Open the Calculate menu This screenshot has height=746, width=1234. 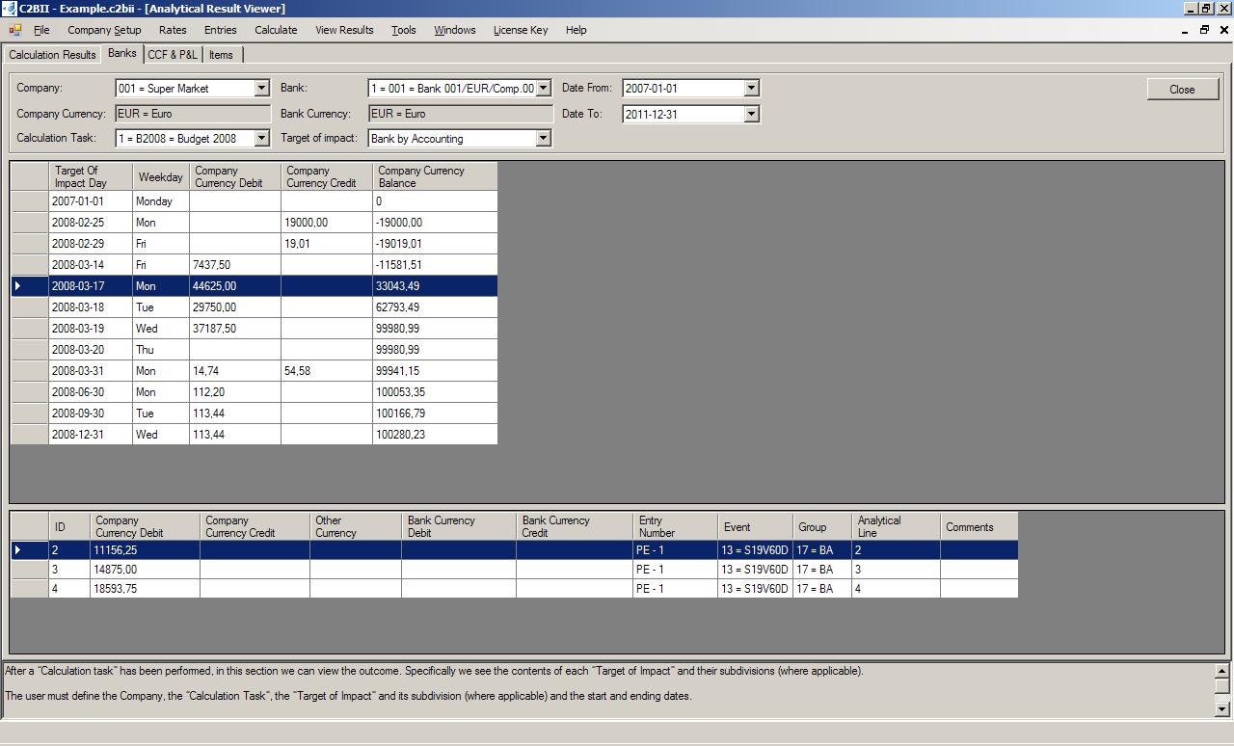276,30
